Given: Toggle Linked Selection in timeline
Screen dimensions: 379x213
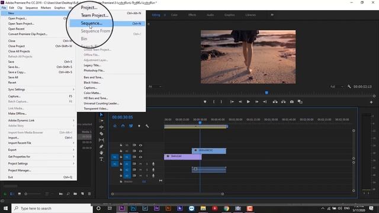Looking at the screenshot, I should coord(131,126).
